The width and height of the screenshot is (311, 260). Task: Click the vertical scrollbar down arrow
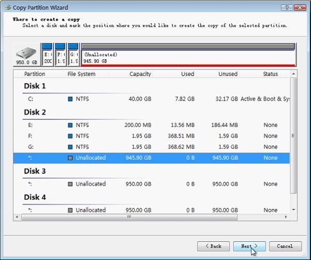(294, 209)
